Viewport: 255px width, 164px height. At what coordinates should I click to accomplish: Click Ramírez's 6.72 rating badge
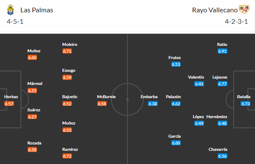(x=67, y=156)
